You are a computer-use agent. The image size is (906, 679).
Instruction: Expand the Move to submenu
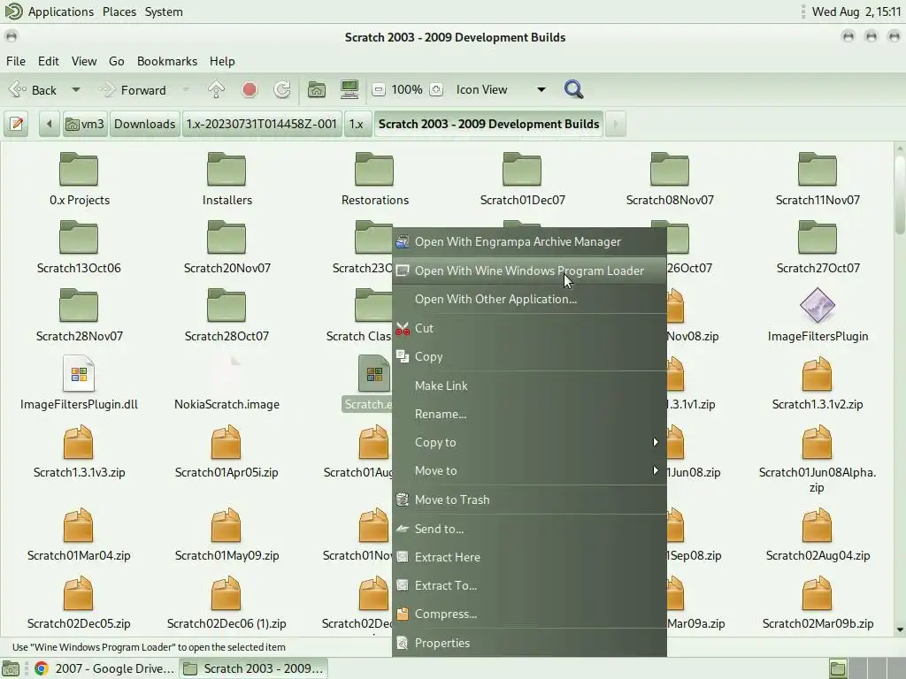(529, 470)
